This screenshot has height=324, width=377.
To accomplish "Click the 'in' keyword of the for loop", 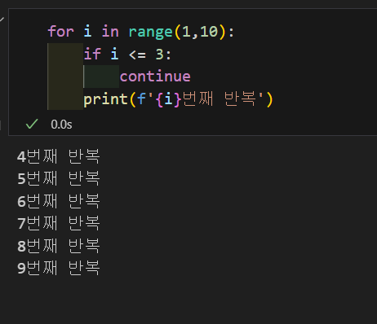I will [x=110, y=32].
